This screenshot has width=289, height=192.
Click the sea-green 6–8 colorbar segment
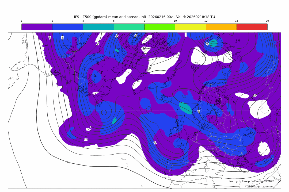tap(129, 27)
